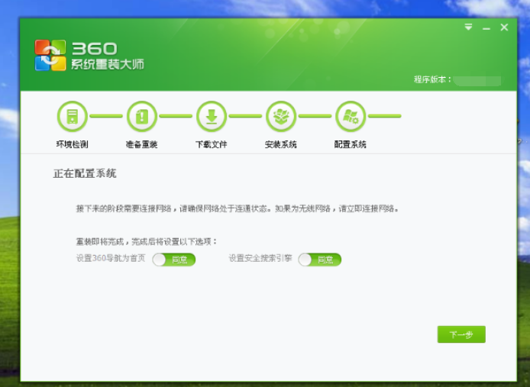Minimize the 360 reinstall window
The width and height of the screenshot is (530, 387).
coord(486,27)
